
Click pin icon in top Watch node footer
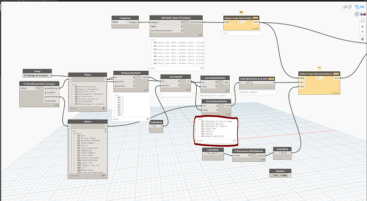[104, 108]
